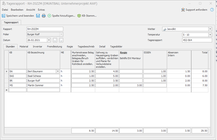Screen dimensions: 217x140
Task: Open the Temperatur dropdown arrow
Action: 210,35
